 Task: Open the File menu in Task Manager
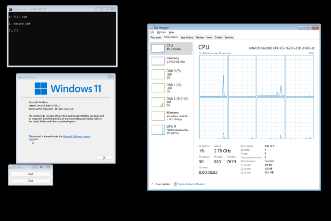[152, 32]
